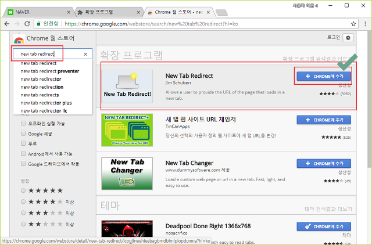Image resolution: width=372 pixels, height=245 pixels.
Task: Open the Deadpool theme thumbnail
Action: click(x=127, y=229)
